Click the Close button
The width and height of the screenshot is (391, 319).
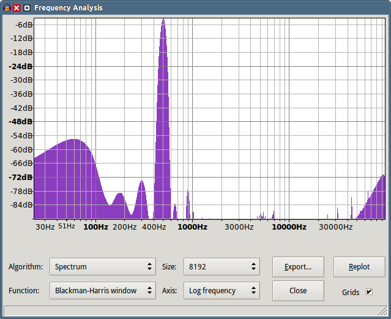(298, 291)
